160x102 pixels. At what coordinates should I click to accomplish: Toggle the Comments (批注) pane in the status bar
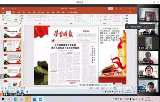pyautogui.click(x=97, y=88)
